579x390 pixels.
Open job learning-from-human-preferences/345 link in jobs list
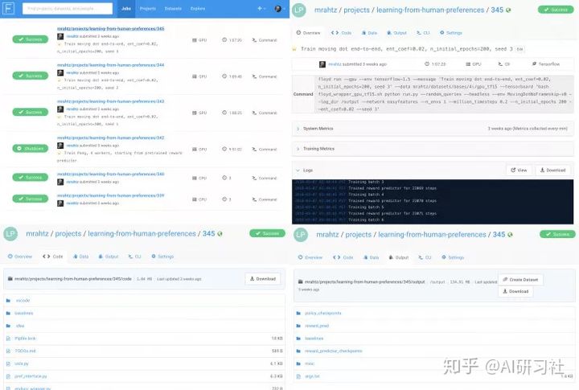(x=111, y=28)
